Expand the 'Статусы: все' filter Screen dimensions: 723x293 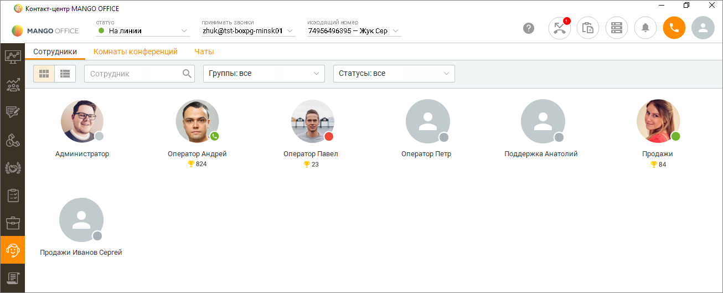(394, 74)
